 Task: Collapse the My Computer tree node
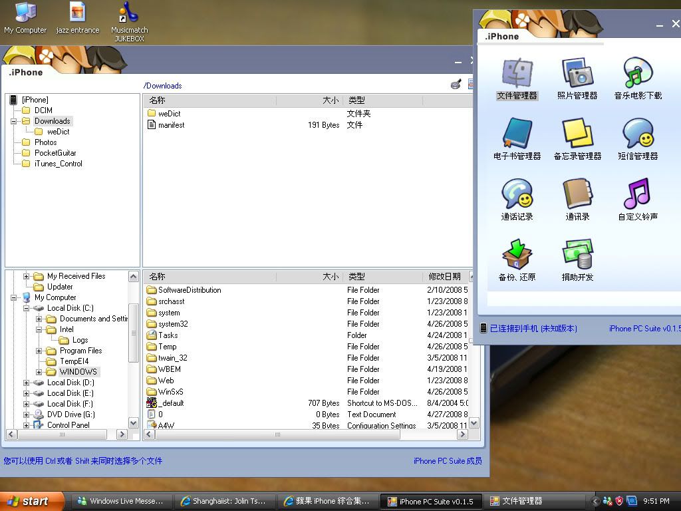click(13, 297)
